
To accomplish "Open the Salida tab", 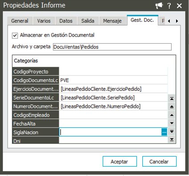I will click(x=88, y=21).
